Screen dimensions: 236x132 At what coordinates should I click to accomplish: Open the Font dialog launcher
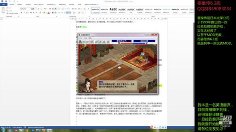pyautogui.click(x=56, y=16)
